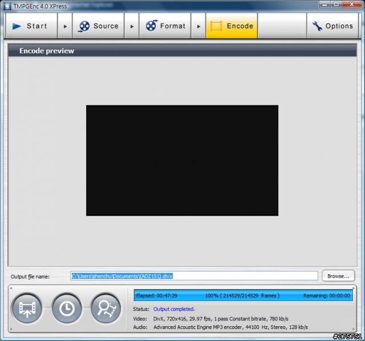Click the arrow between Format and Encode

(x=198, y=26)
